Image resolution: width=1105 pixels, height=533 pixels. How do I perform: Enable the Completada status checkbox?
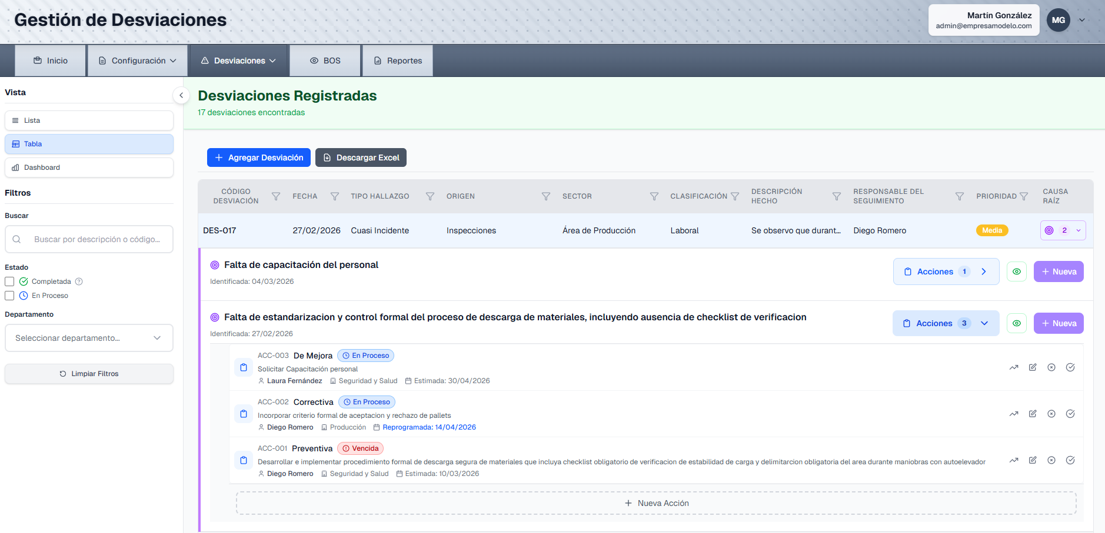pos(9,281)
